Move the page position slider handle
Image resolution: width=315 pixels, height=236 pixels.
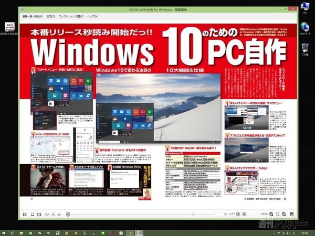point(193,214)
